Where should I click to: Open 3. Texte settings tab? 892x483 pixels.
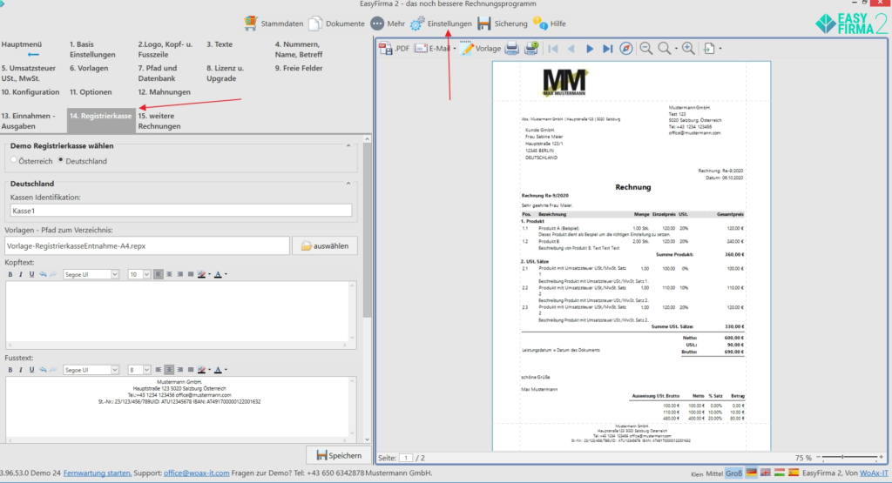tap(220, 44)
